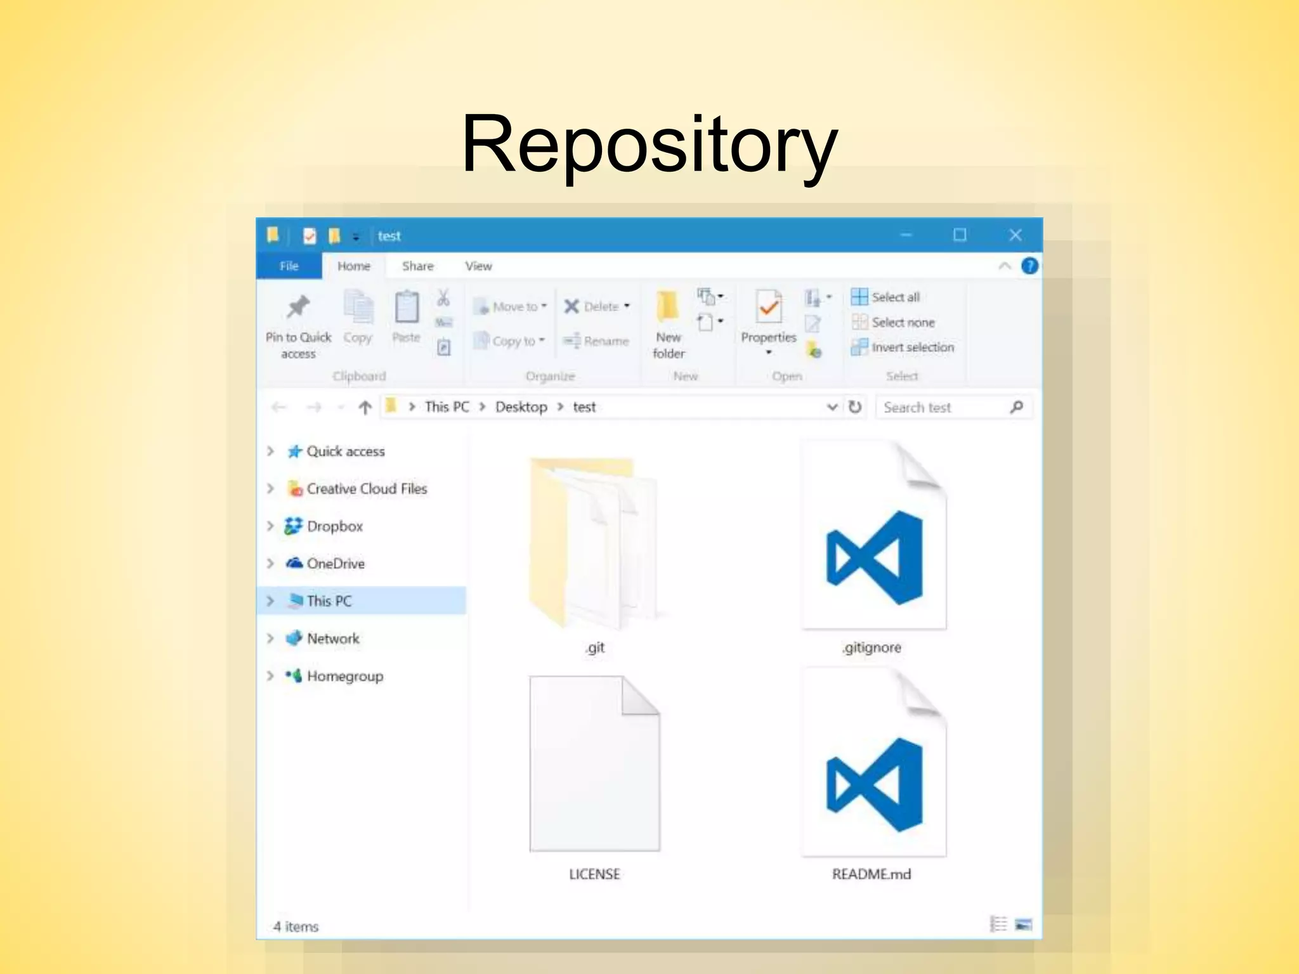Switch to details view icon in status bar
This screenshot has height=974, width=1299.
(998, 925)
